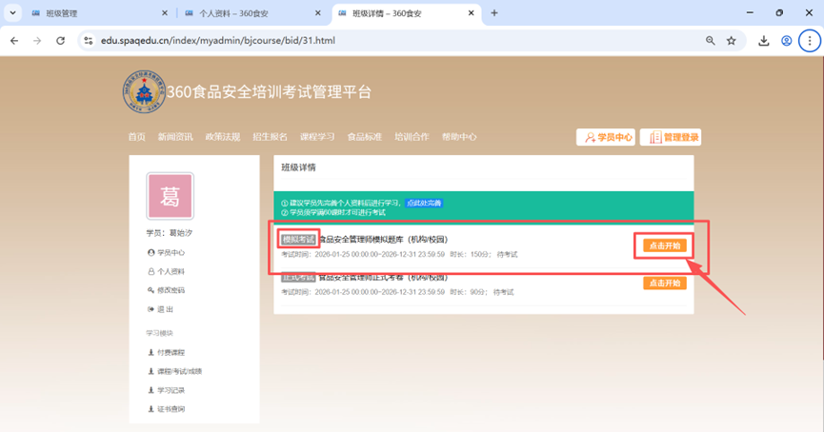Open 证书查询 in the sidebar
Viewport: 824px width, 432px height.
tap(171, 409)
